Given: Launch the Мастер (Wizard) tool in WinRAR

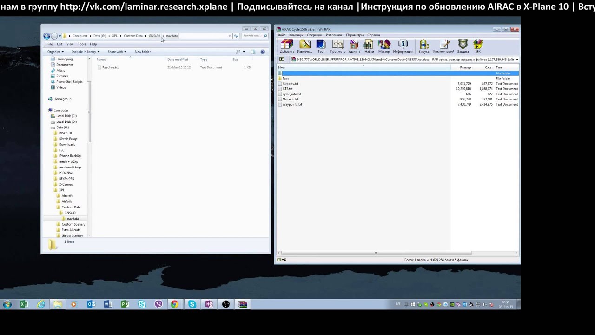Looking at the screenshot, I should tap(384, 46).
